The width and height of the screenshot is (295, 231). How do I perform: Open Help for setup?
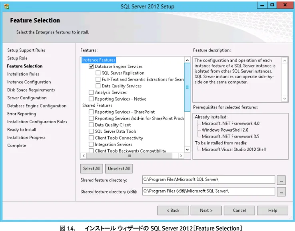click(273, 210)
